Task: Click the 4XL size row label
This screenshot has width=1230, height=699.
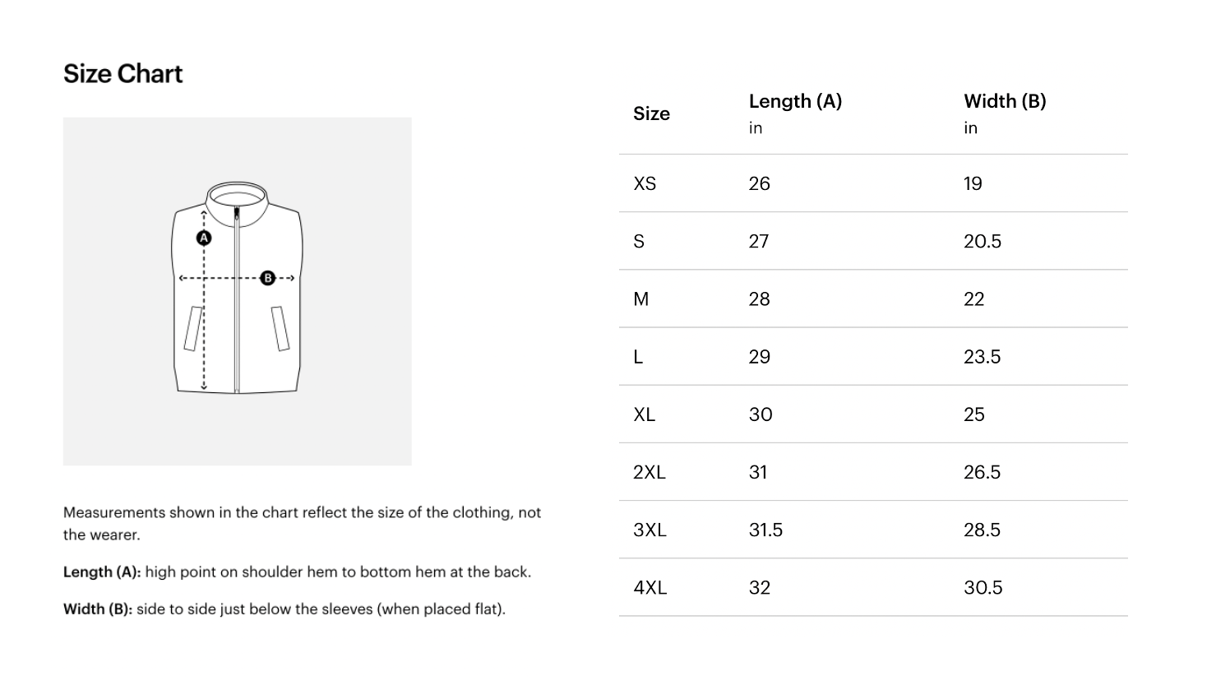Action: point(650,588)
